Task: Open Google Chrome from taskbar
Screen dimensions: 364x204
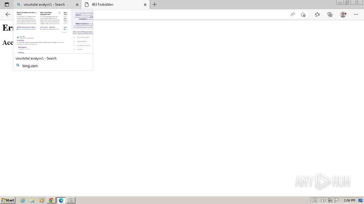Action: coord(51,200)
